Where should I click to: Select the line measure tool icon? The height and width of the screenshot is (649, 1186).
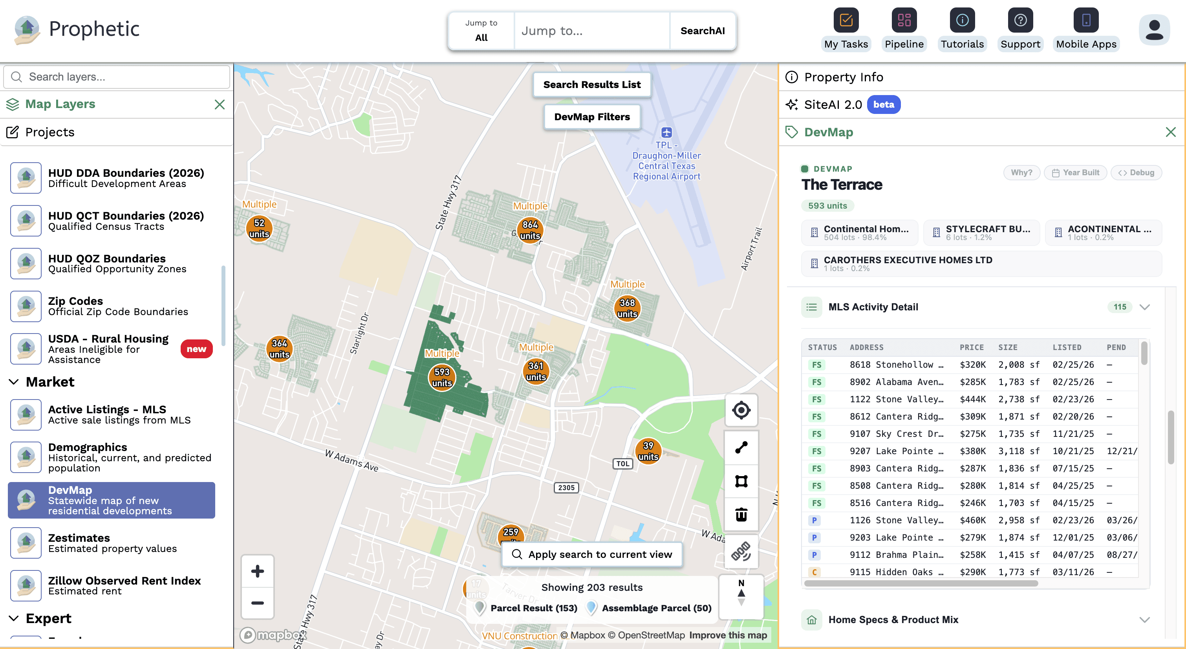(741, 447)
